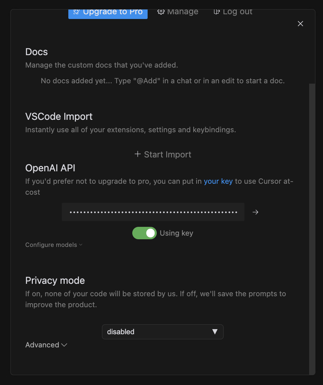This screenshot has height=385, width=323.
Task: Select Manage from the top menu
Action: pyautogui.click(x=178, y=11)
